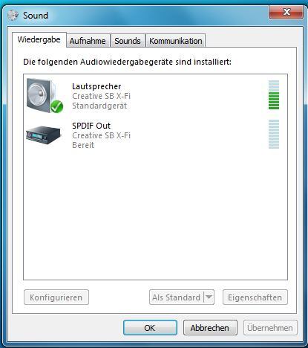Select the Lautsprecher Creative SB X-Fi entry

[x=156, y=96]
